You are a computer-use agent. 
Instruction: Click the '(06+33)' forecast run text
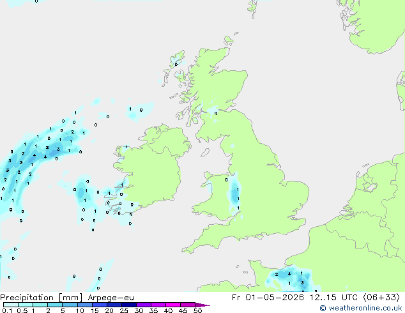(x=381, y=298)
